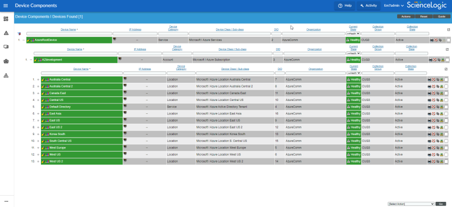Click the East US device name
The height and width of the screenshot is (207, 452).
(x=54, y=121)
